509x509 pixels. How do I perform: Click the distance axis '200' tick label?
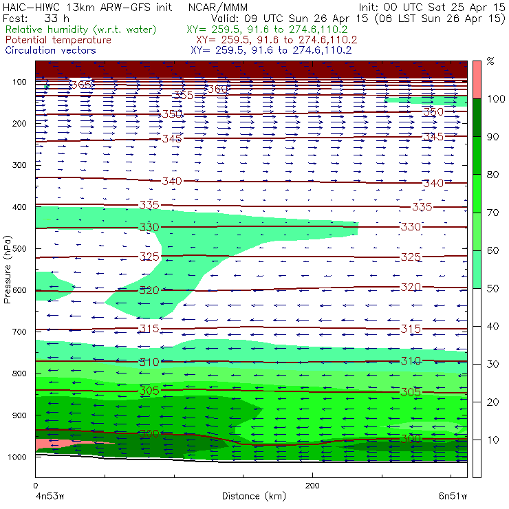pos(312,486)
